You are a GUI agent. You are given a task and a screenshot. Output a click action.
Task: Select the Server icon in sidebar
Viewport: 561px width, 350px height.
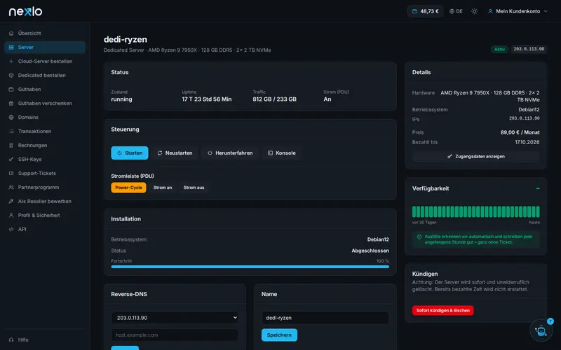(x=11, y=47)
